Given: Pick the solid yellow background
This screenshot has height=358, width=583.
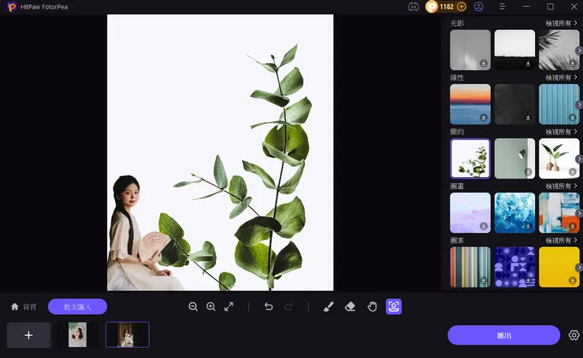Looking at the screenshot, I should tap(559, 267).
